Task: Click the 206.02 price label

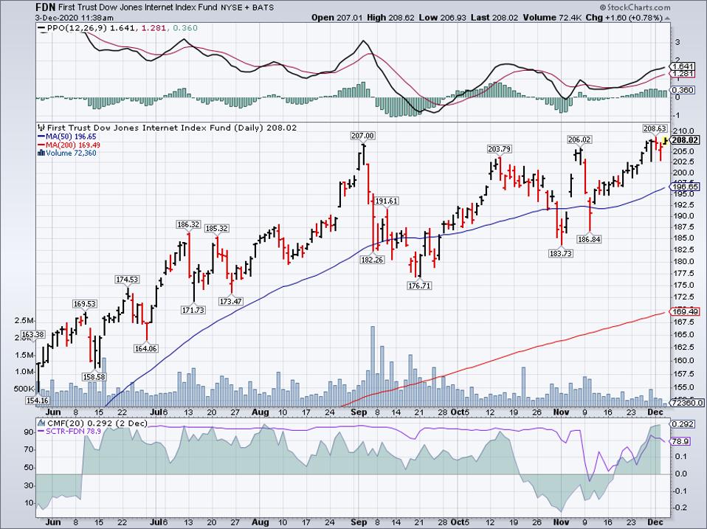Action: (x=579, y=140)
